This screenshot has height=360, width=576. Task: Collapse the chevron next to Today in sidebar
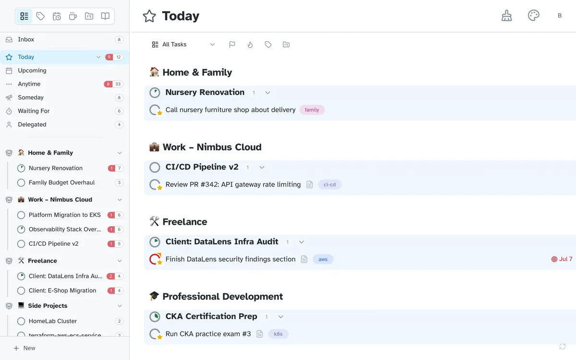pyautogui.click(x=98, y=57)
